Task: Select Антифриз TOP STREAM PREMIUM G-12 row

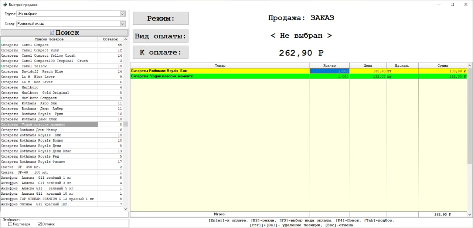Action: click(62, 199)
